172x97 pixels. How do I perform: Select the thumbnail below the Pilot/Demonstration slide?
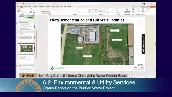point(26,59)
